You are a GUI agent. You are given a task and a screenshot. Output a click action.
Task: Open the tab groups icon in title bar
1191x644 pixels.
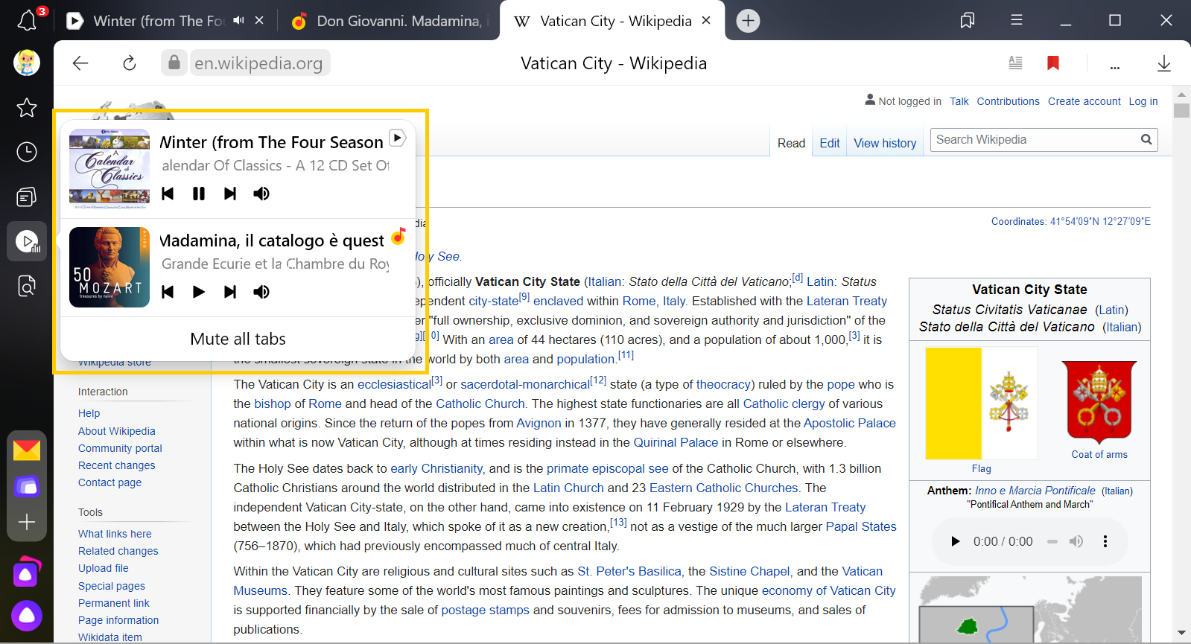[968, 20]
